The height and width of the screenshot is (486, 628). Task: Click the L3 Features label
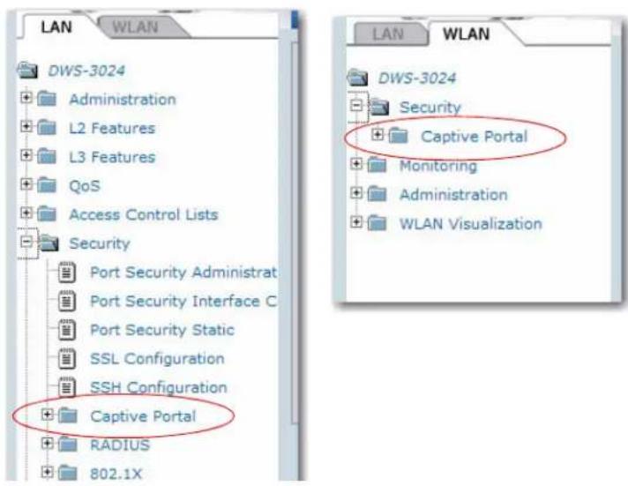click(x=112, y=157)
